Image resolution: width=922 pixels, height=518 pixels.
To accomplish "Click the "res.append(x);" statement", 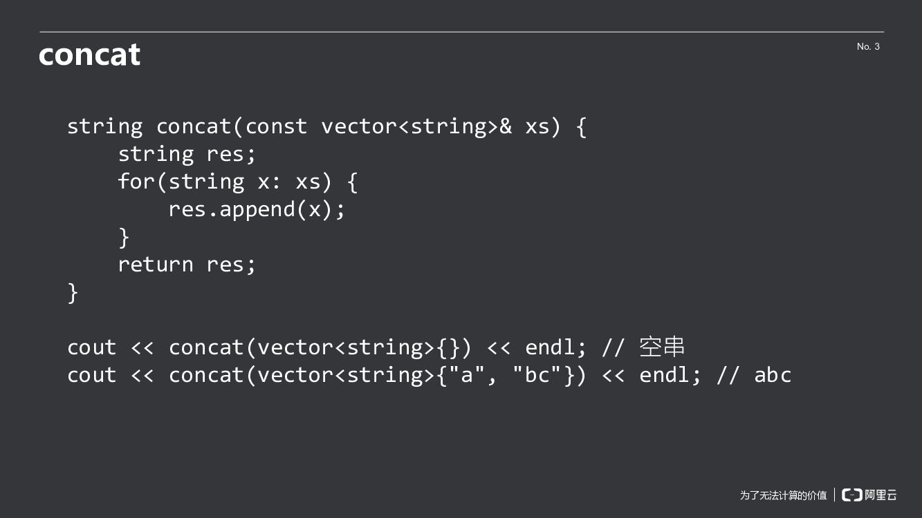I will [x=257, y=209].
